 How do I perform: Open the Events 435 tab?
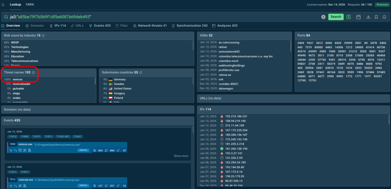click(100, 26)
